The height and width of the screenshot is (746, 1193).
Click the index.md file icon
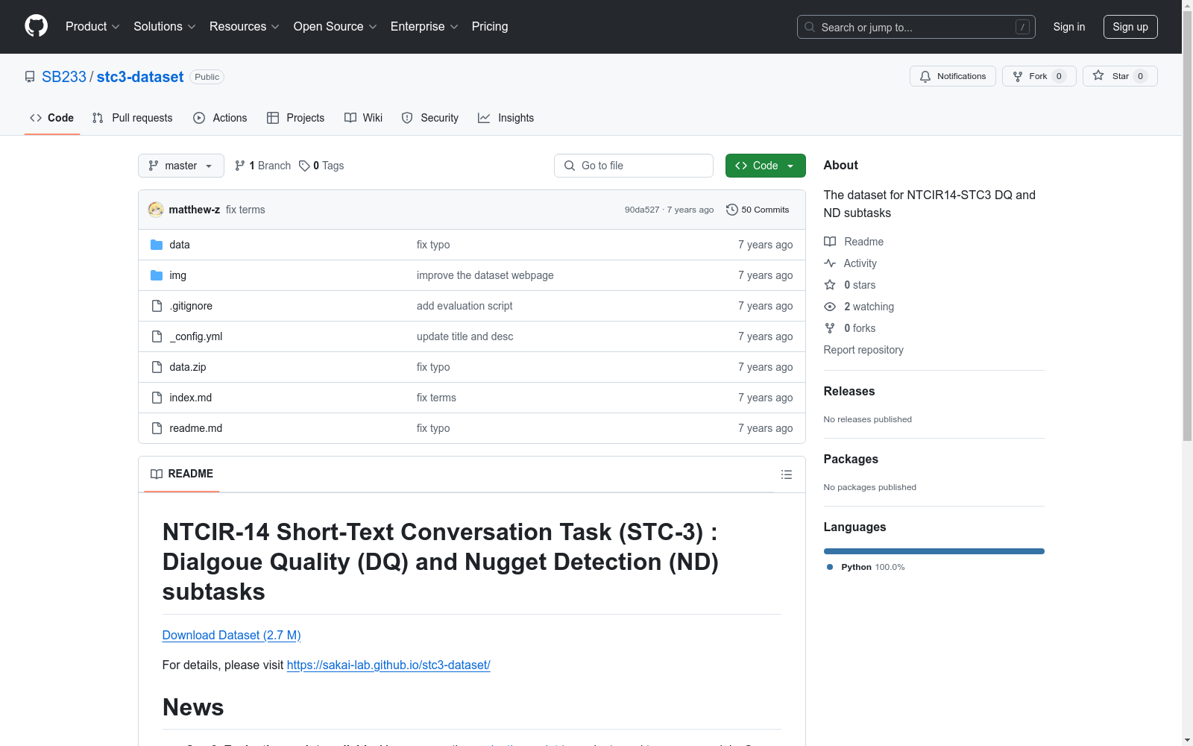[x=157, y=398]
